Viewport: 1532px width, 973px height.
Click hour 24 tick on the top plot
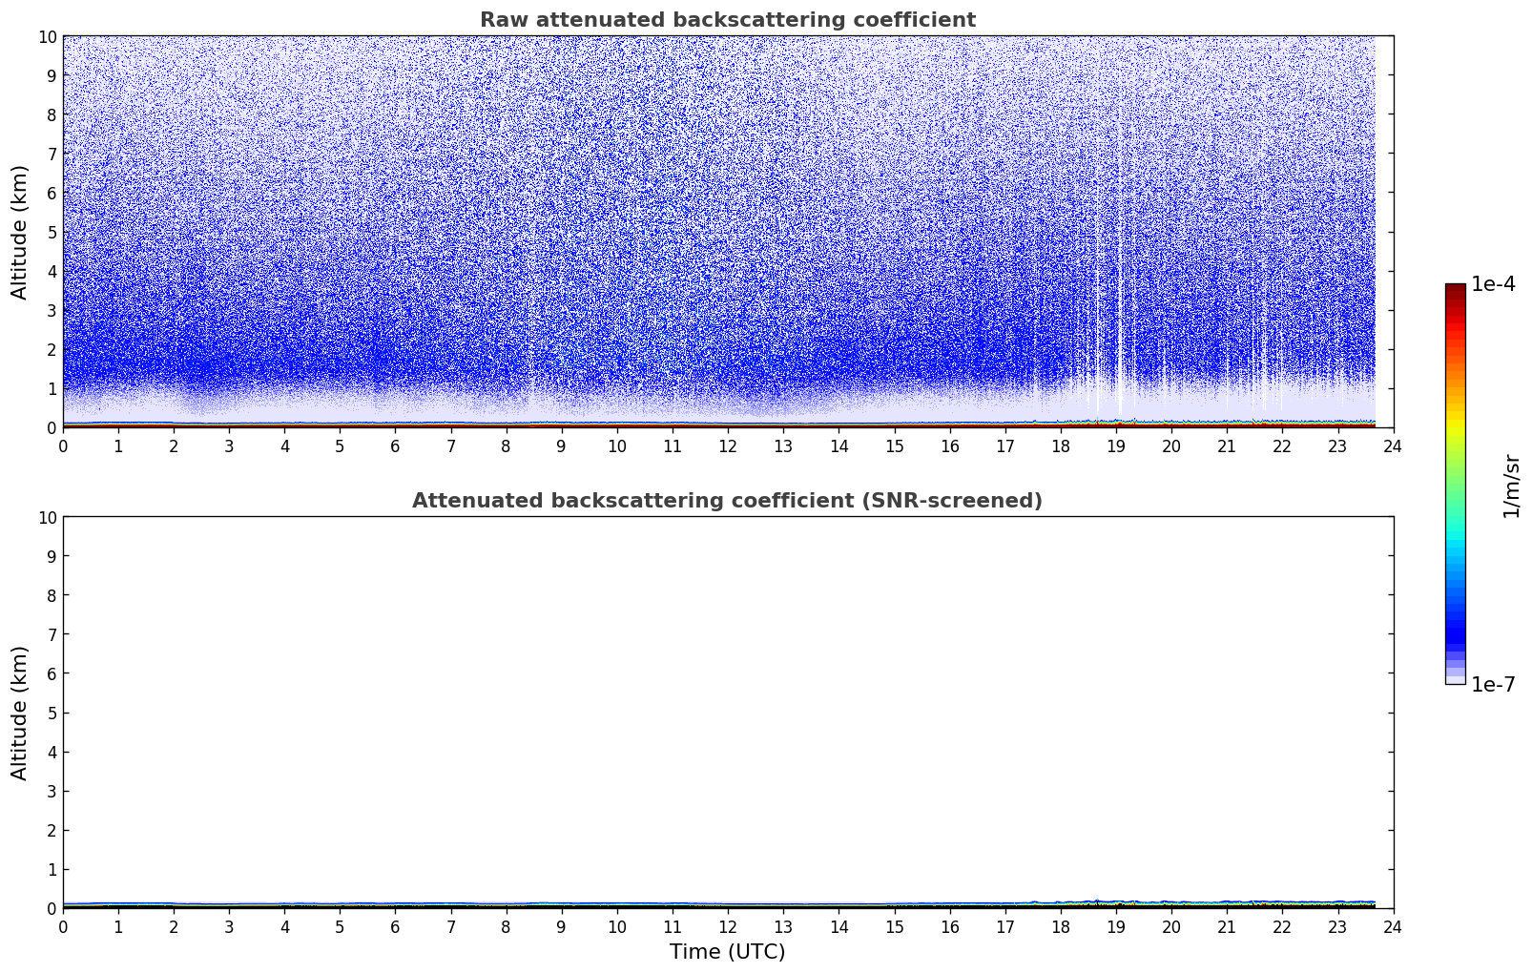coord(1393,446)
